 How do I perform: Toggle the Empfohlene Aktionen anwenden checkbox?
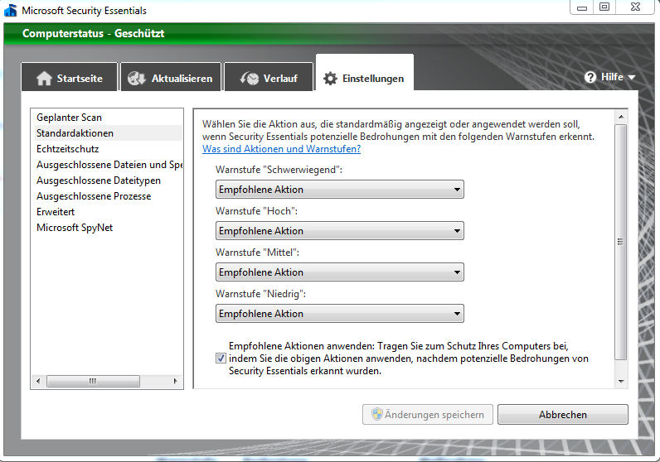221,359
